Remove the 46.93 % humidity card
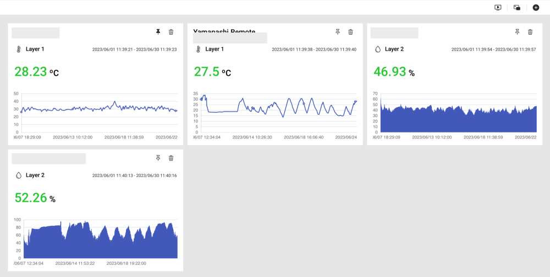Screen dimensions: 550x277 (530, 32)
